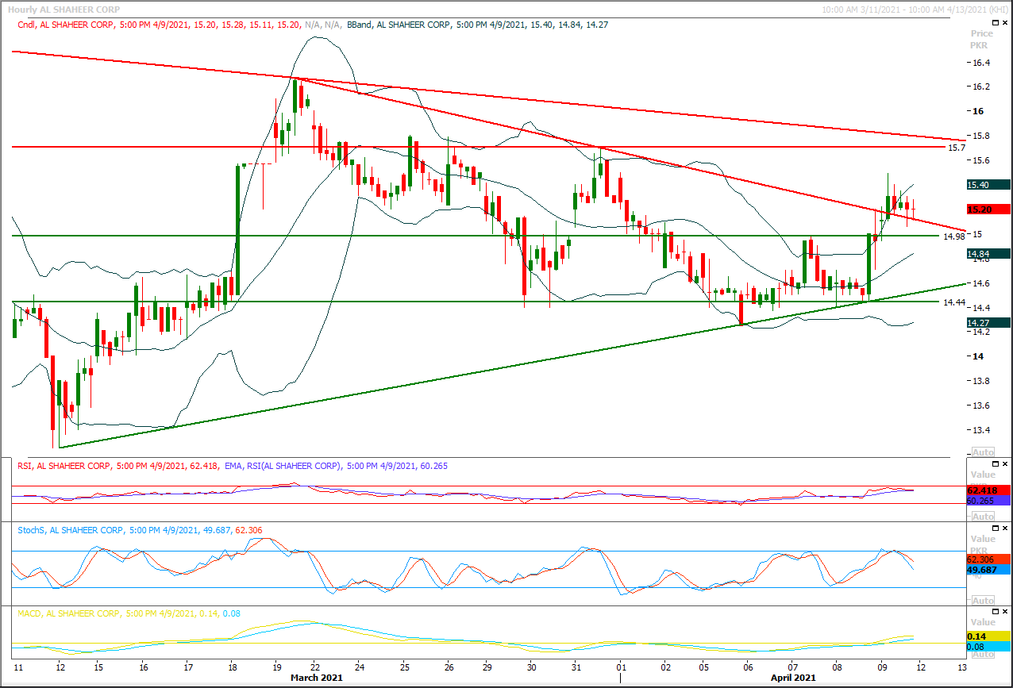Click the 62.418 RSI value tag
Screen dimensions: 1013x688
(988, 490)
